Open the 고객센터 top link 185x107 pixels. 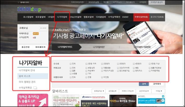(143, 2)
